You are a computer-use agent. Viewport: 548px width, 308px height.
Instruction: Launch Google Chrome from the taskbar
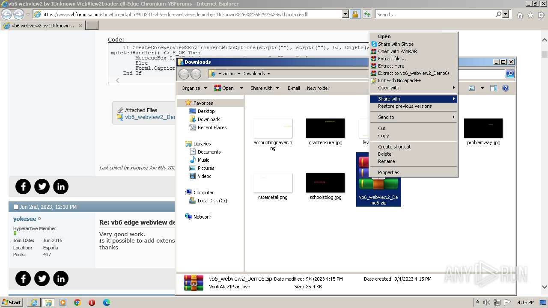coord(77,302)
